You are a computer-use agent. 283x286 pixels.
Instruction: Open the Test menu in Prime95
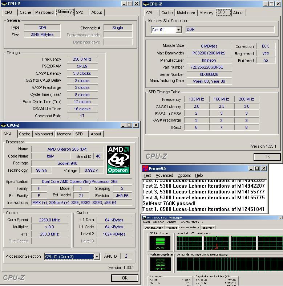pos(147,175)
